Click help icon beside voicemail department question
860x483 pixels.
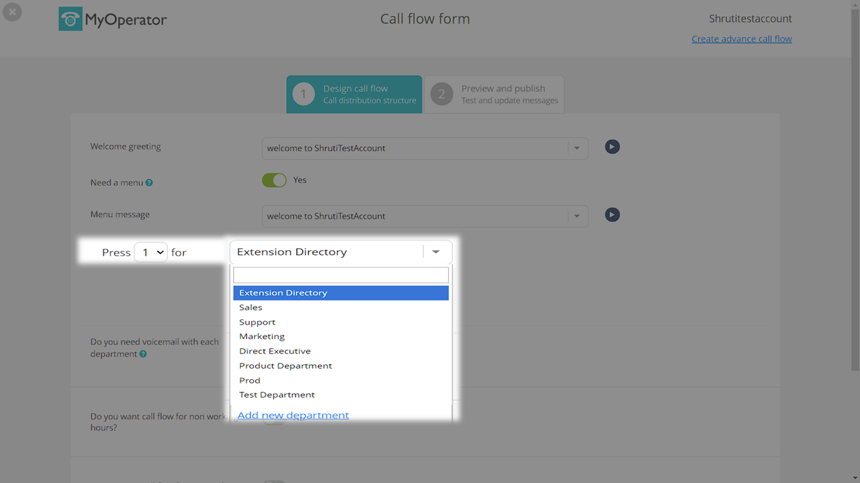pos(143,354)
